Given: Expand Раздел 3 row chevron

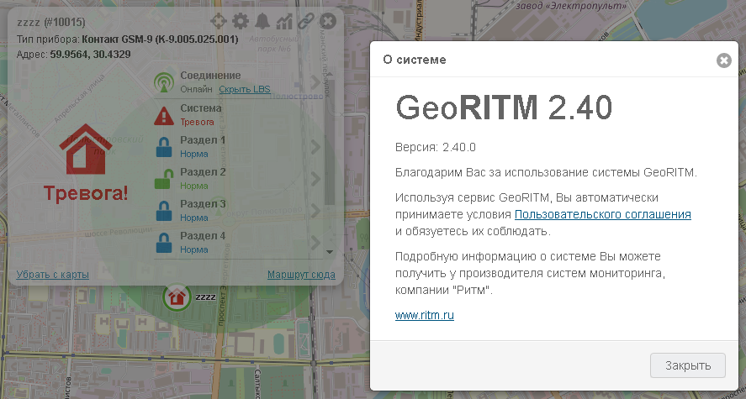Looking at the screenshot, I should 315,211.
